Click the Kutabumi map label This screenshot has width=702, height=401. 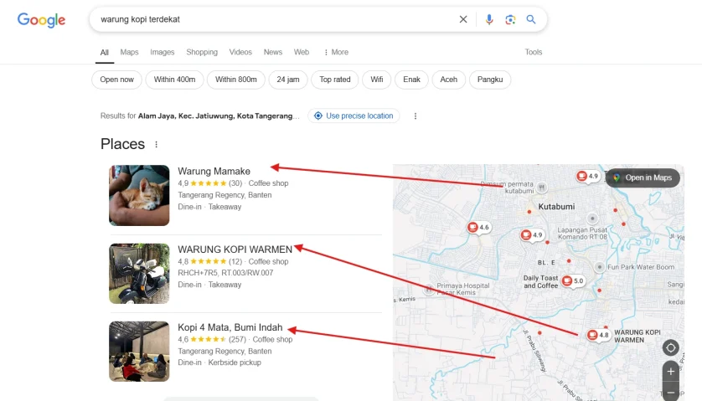tap(556, 207)
